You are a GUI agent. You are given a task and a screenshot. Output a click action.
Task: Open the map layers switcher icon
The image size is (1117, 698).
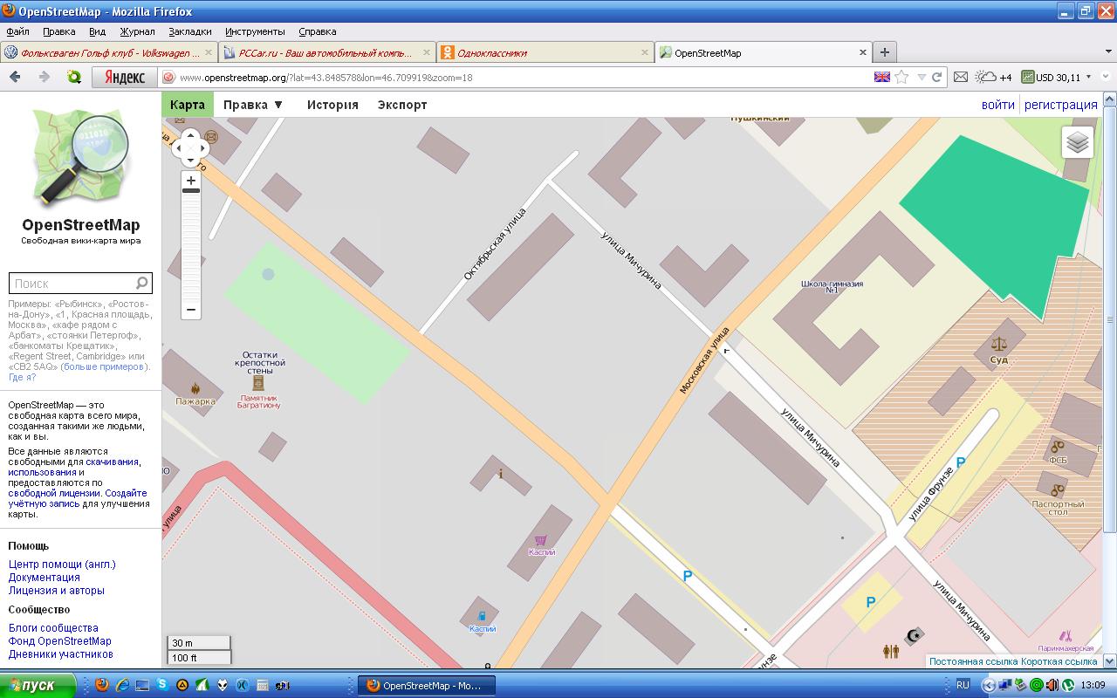click(x=1078, y=142)
